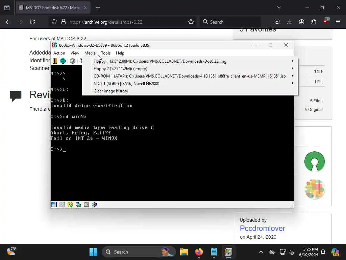
Task: Open the Action menu in 86Box
Action: point(59,53)
